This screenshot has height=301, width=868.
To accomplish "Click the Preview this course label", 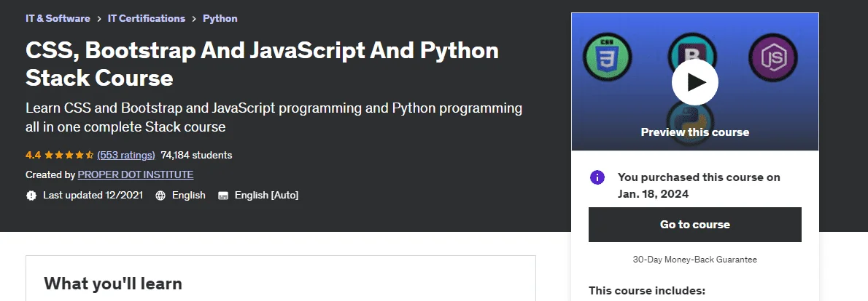I will (x=694, y=132).
